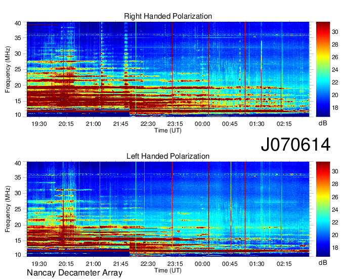
Task: Click the Right Handed panel's dB color bar
Action: tap(323, 69)
